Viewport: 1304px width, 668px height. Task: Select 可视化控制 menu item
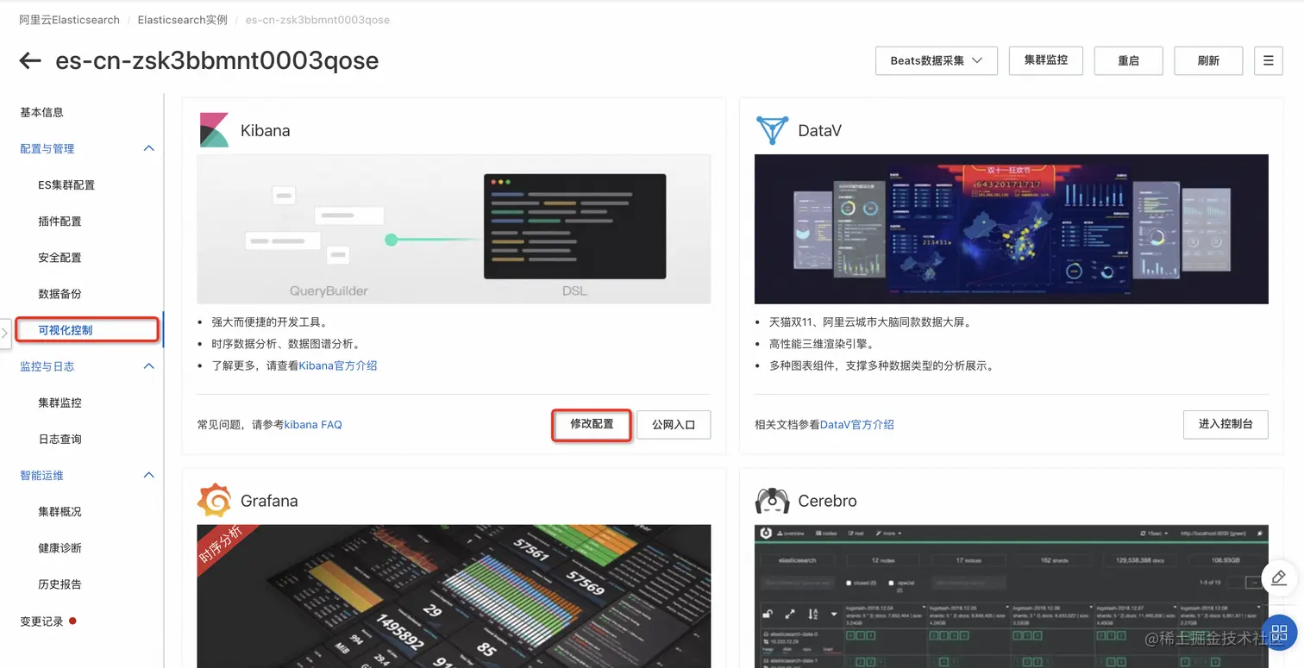point(66,330)
